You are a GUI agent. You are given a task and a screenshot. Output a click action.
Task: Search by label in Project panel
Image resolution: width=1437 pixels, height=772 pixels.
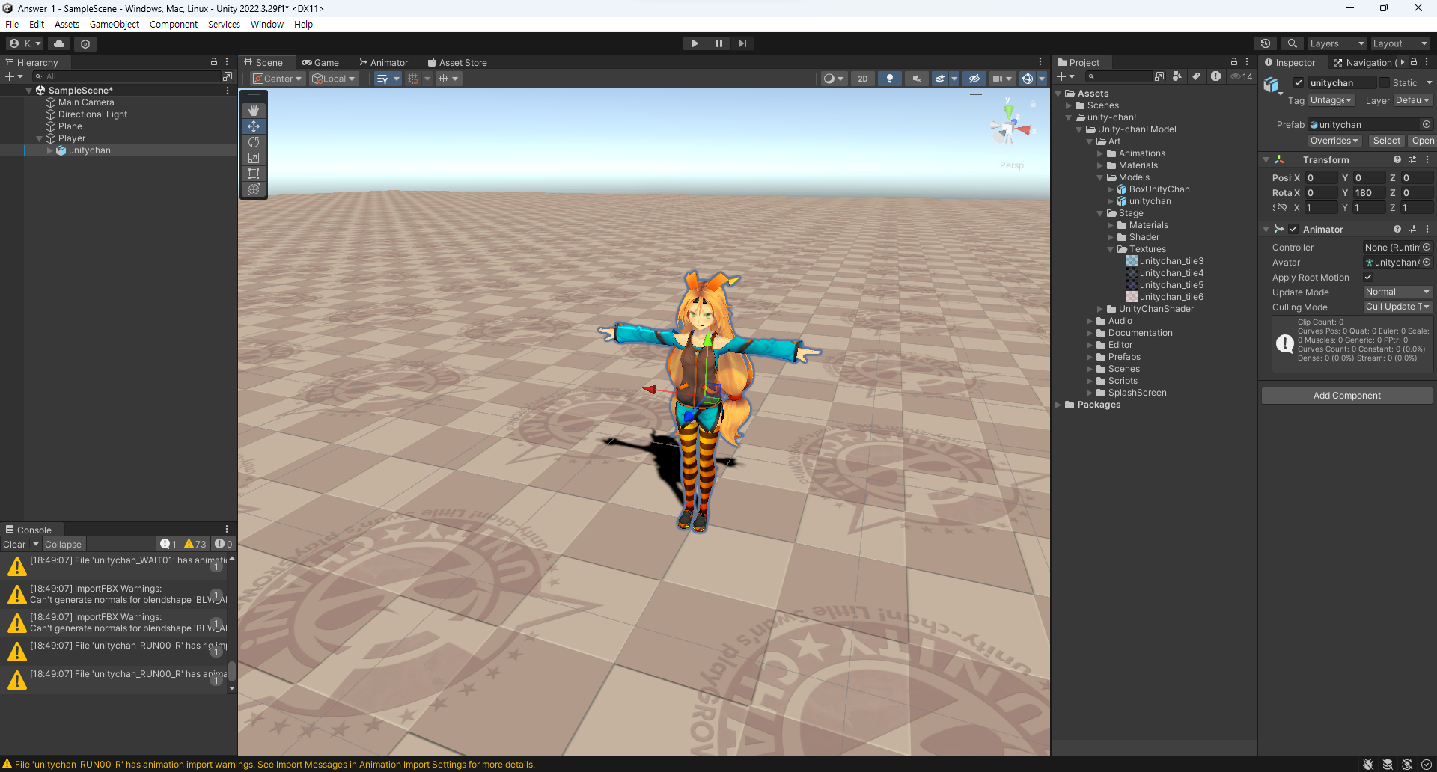[x=1196, y=76]
